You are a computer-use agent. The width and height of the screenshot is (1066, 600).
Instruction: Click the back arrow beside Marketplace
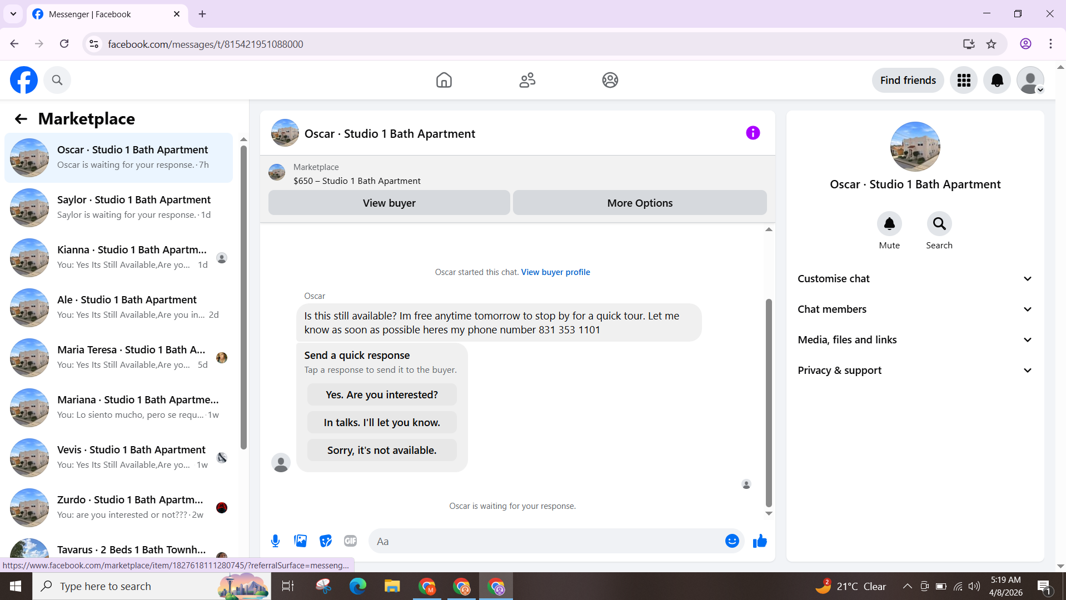(x=21, y=119)
